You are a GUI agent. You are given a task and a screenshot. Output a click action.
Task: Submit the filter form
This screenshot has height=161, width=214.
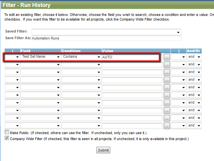103,150
